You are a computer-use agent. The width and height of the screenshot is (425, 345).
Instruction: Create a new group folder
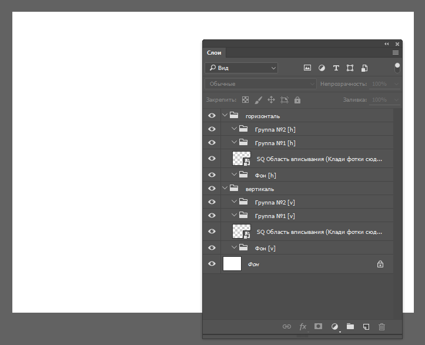pos(350,326)
